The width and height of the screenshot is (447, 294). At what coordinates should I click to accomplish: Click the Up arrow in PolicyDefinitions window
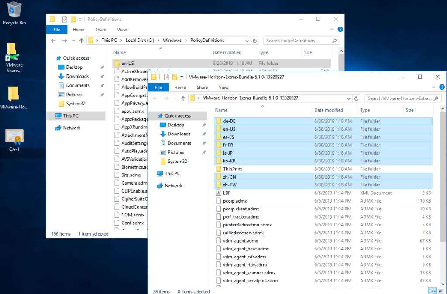point(81,41)
